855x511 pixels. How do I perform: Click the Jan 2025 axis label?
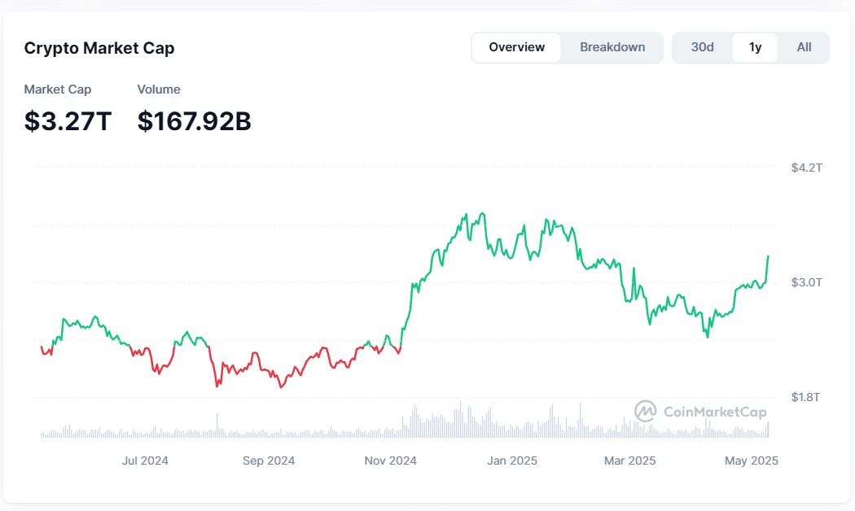coord(511,461)
